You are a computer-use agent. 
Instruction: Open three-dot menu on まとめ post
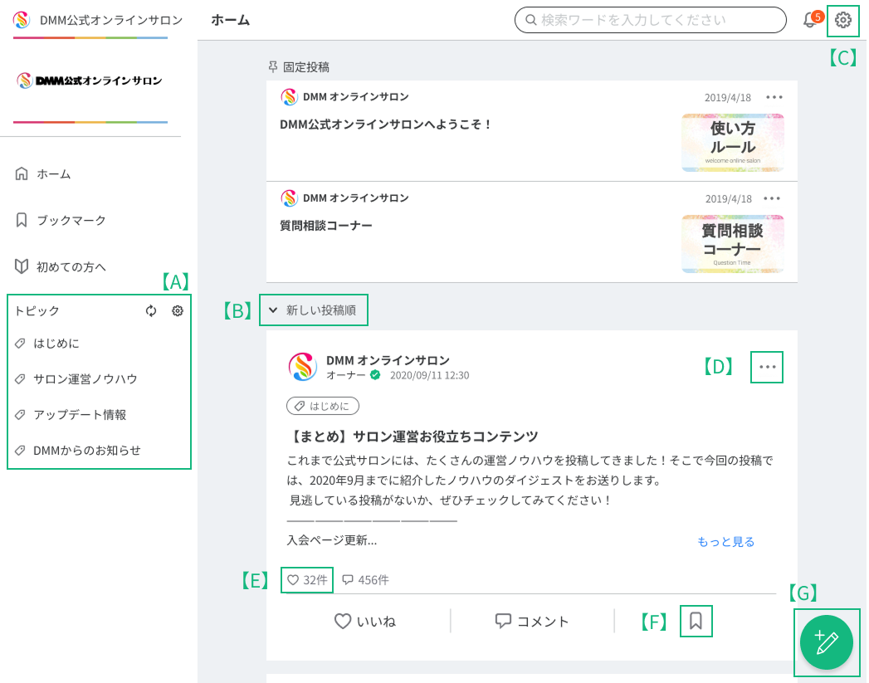(767, 367)
